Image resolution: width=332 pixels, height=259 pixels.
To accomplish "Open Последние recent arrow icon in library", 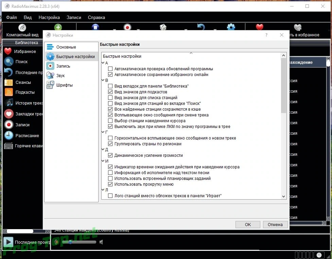I will point(8,72).
